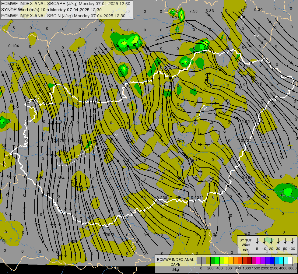Click the SYNOP Wind 10m header line
This screenshot has width=298, height=274.
(x=51, y=10)
